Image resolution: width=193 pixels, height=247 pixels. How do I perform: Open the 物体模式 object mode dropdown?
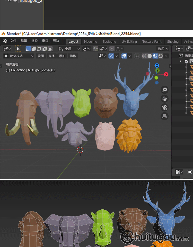pyautogui.click(x=19, y=56)
